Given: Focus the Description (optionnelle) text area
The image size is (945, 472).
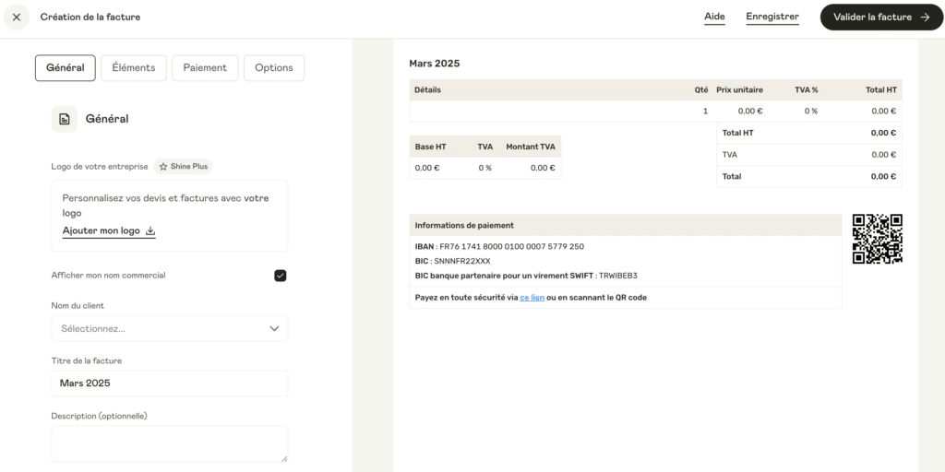Looking at the screenshot, I should [170, 444].
